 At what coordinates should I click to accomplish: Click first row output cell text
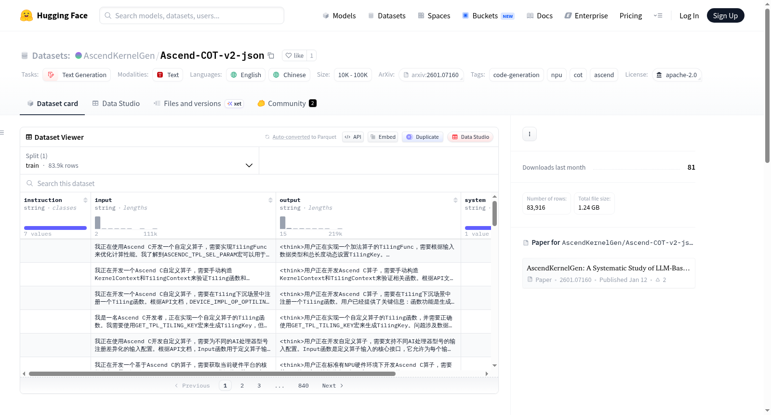coord(368,251)
